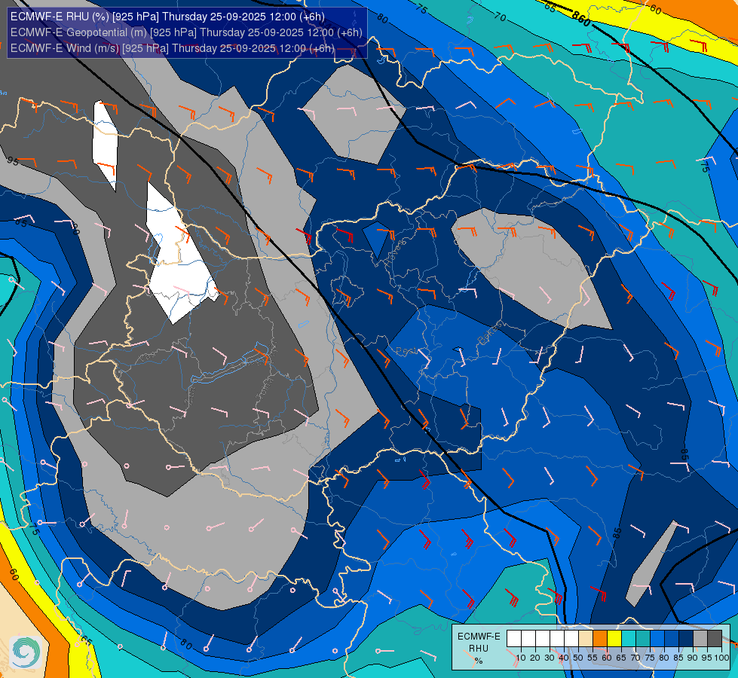Screen dimensions: 738x678
Task: Select the yellow 60-65% legend swatch
Action: (614, 639)
